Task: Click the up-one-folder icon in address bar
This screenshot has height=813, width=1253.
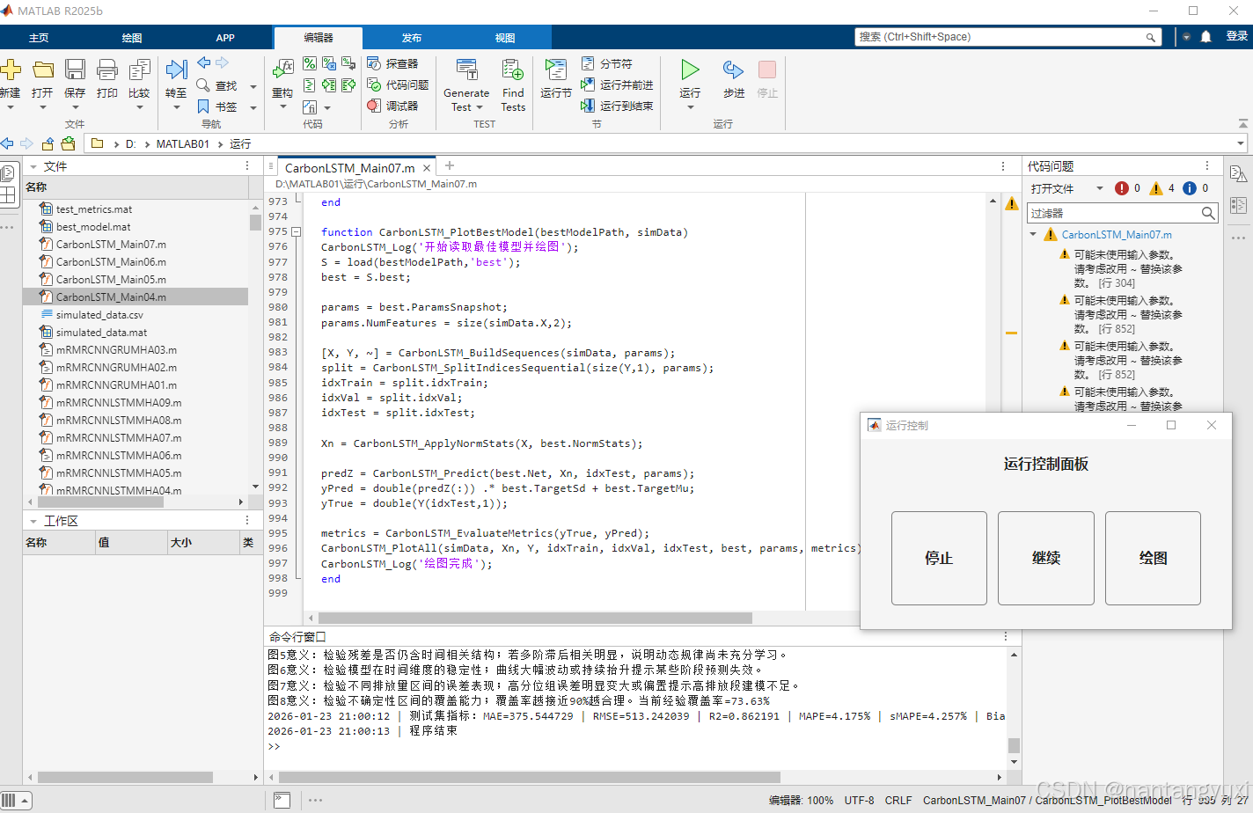Action: point(48,143)
